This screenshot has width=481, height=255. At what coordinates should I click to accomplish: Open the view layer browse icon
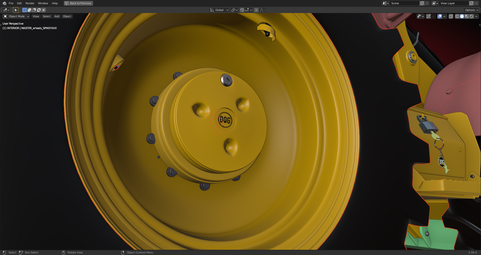point(435,3)
